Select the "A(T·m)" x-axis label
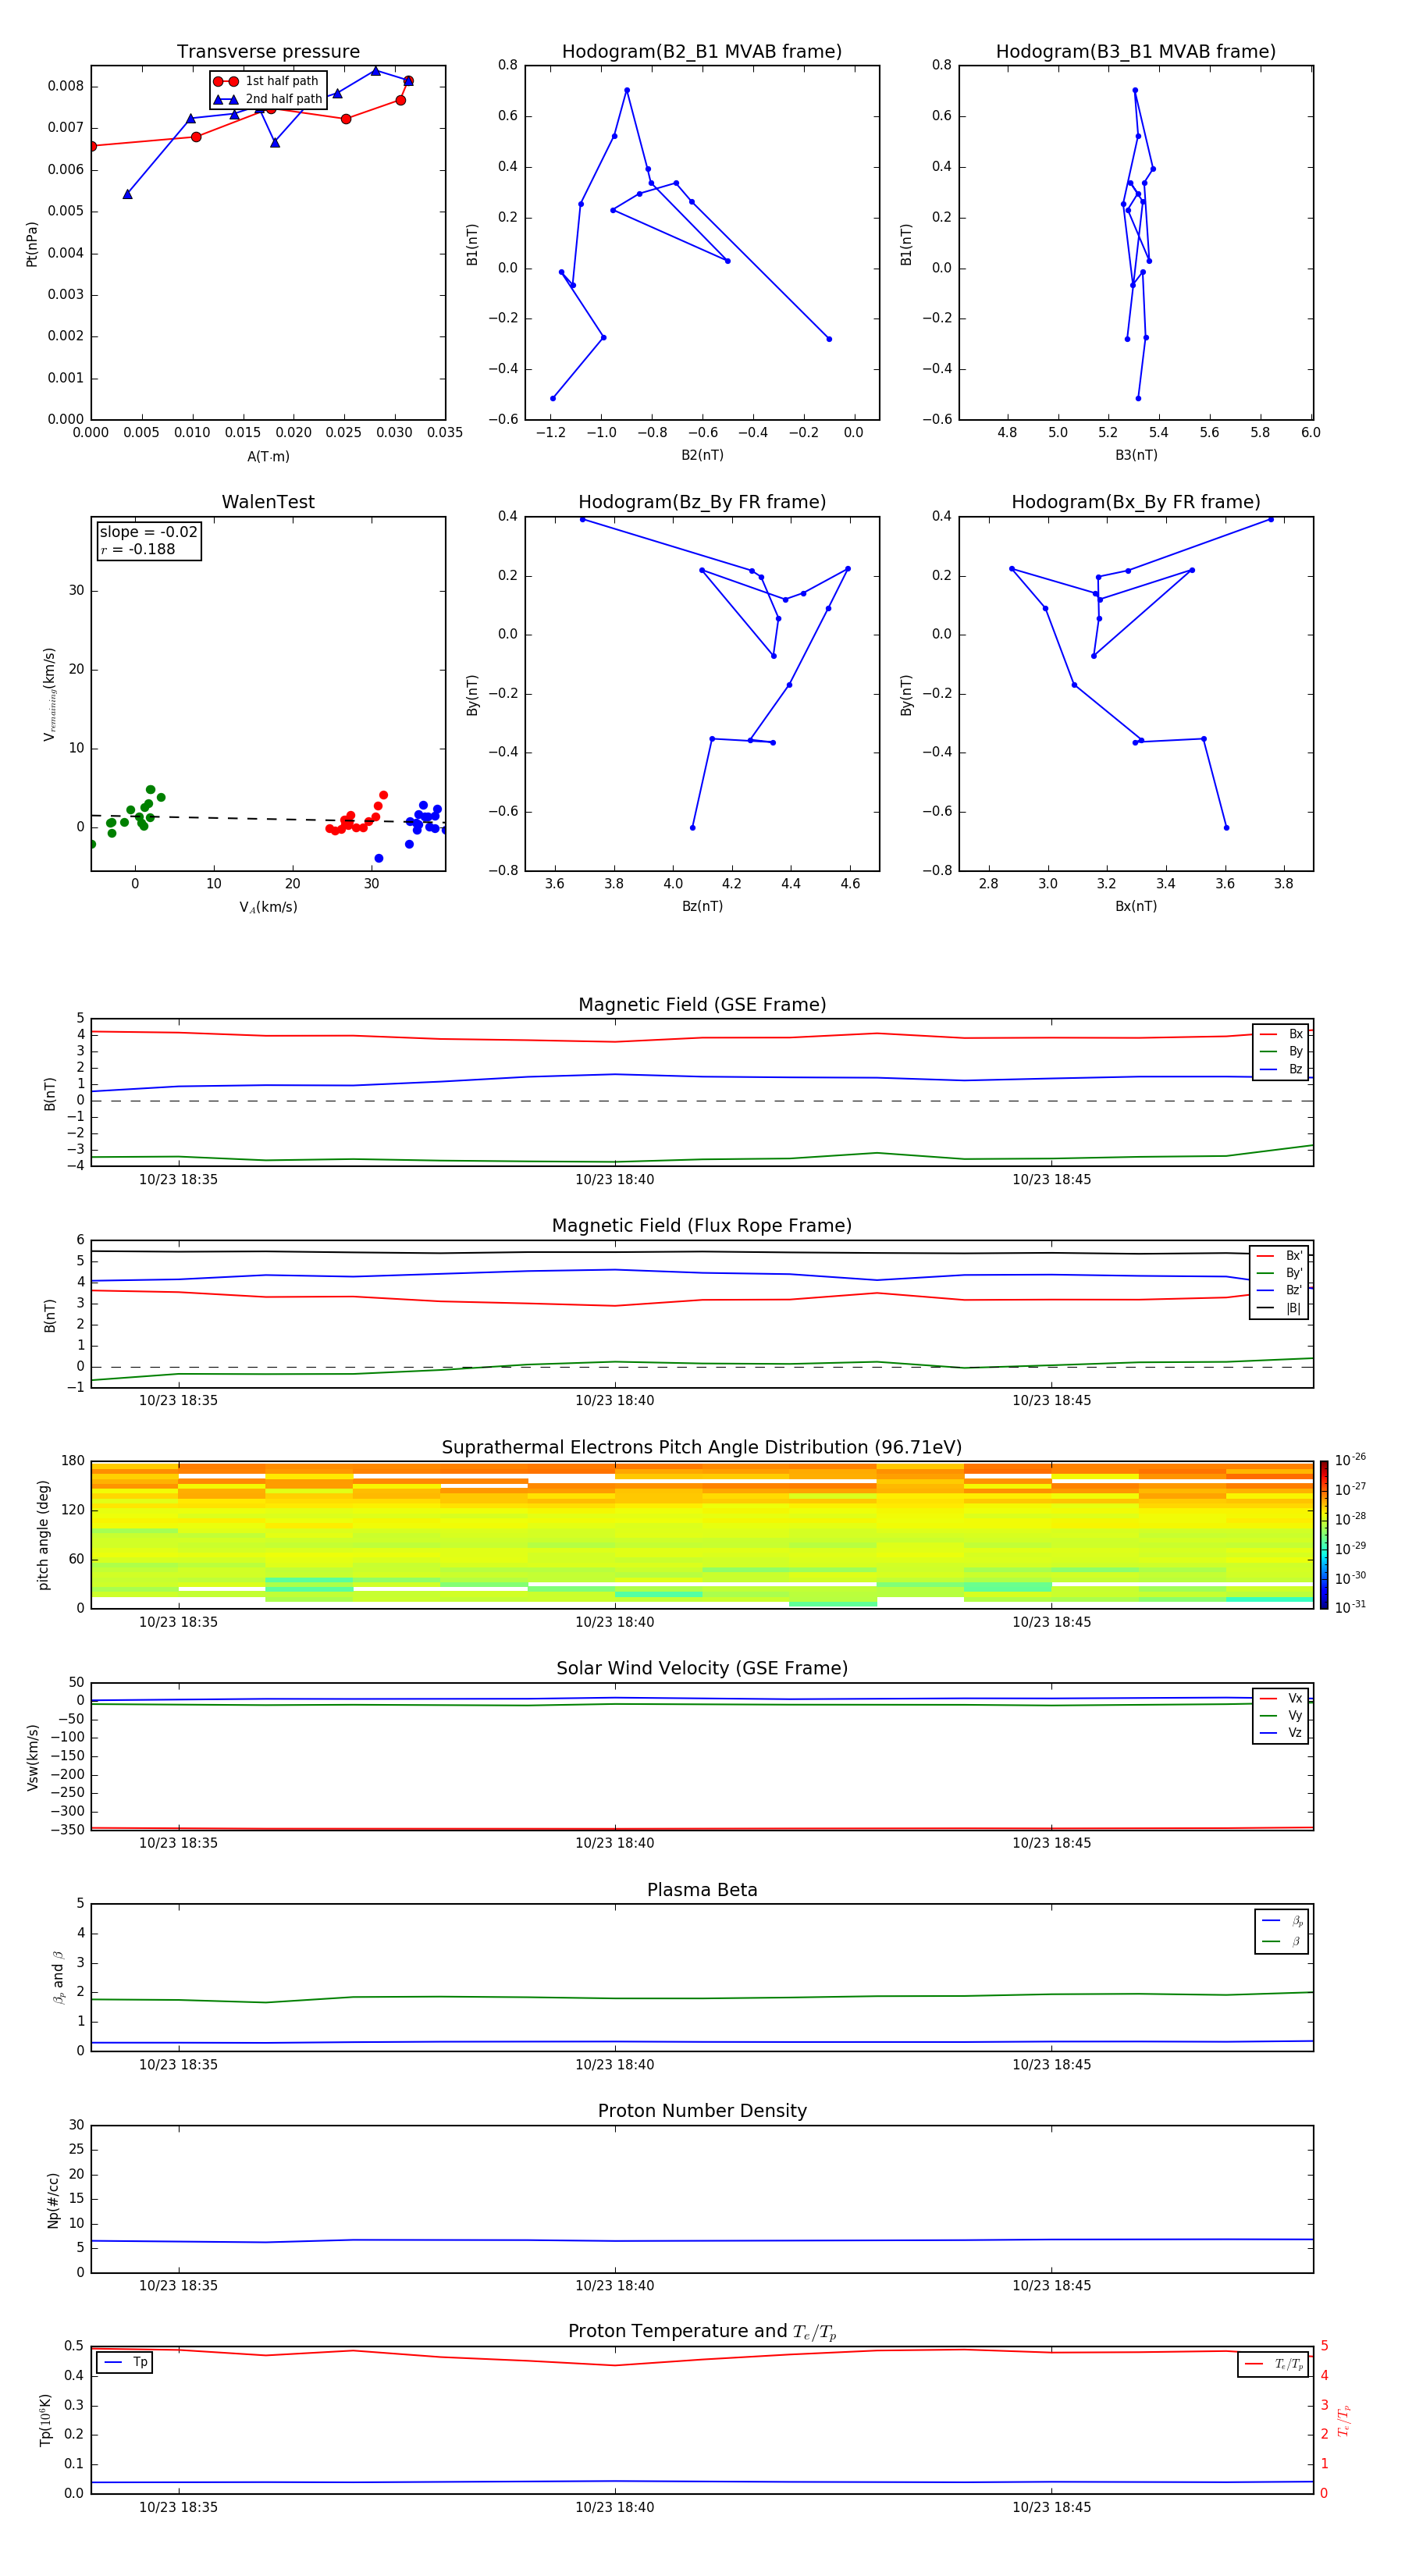This screenshot has width=1405, height=2576. click(268, 457)
